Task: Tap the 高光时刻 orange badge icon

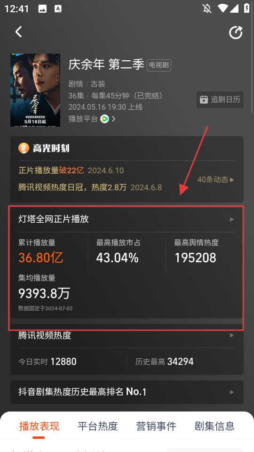Action: click(24, 148)
